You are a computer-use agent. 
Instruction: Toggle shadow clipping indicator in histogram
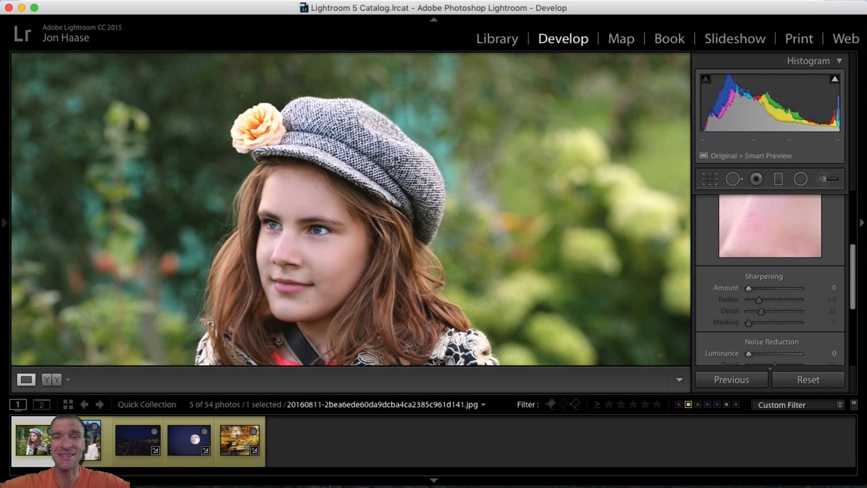coord(705,79)
